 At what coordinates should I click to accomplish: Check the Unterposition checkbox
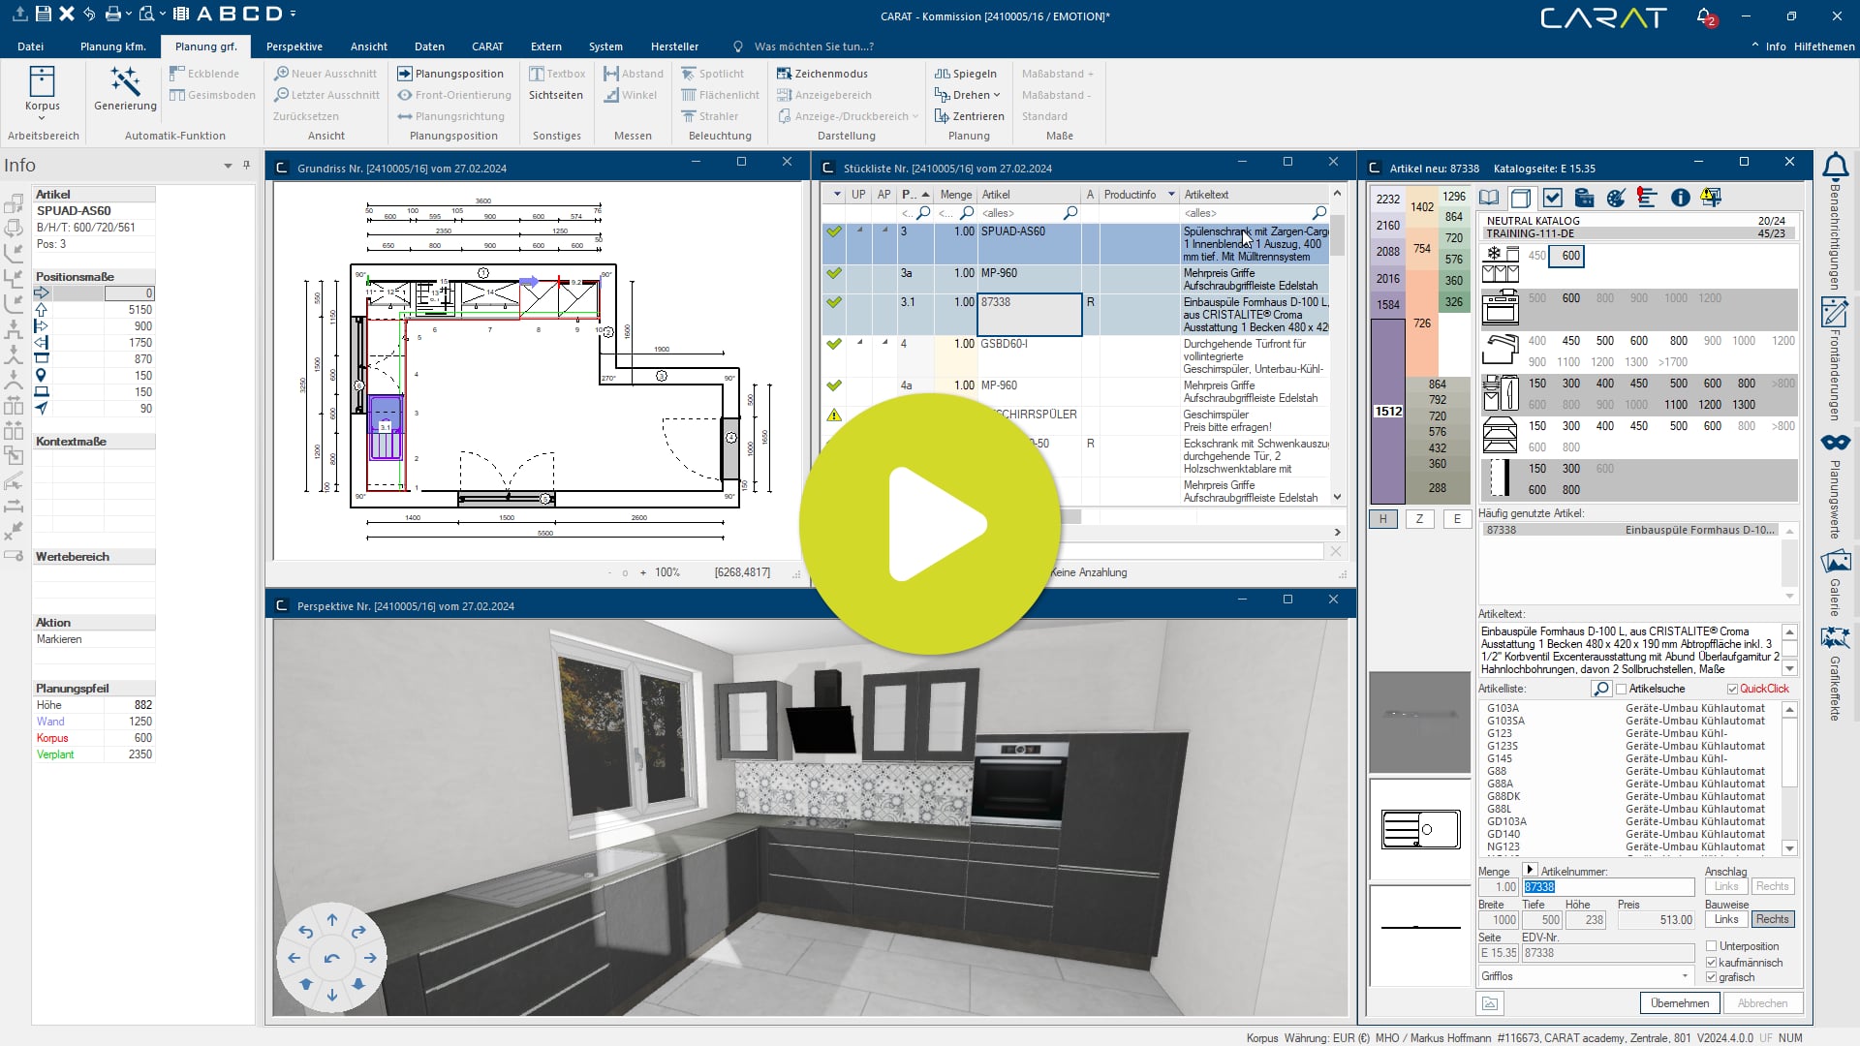point(1712,946)
